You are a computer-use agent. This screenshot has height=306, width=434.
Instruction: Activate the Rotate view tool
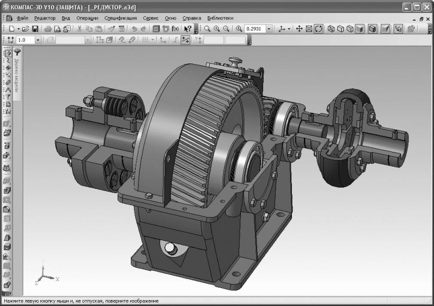pos(318,28)
